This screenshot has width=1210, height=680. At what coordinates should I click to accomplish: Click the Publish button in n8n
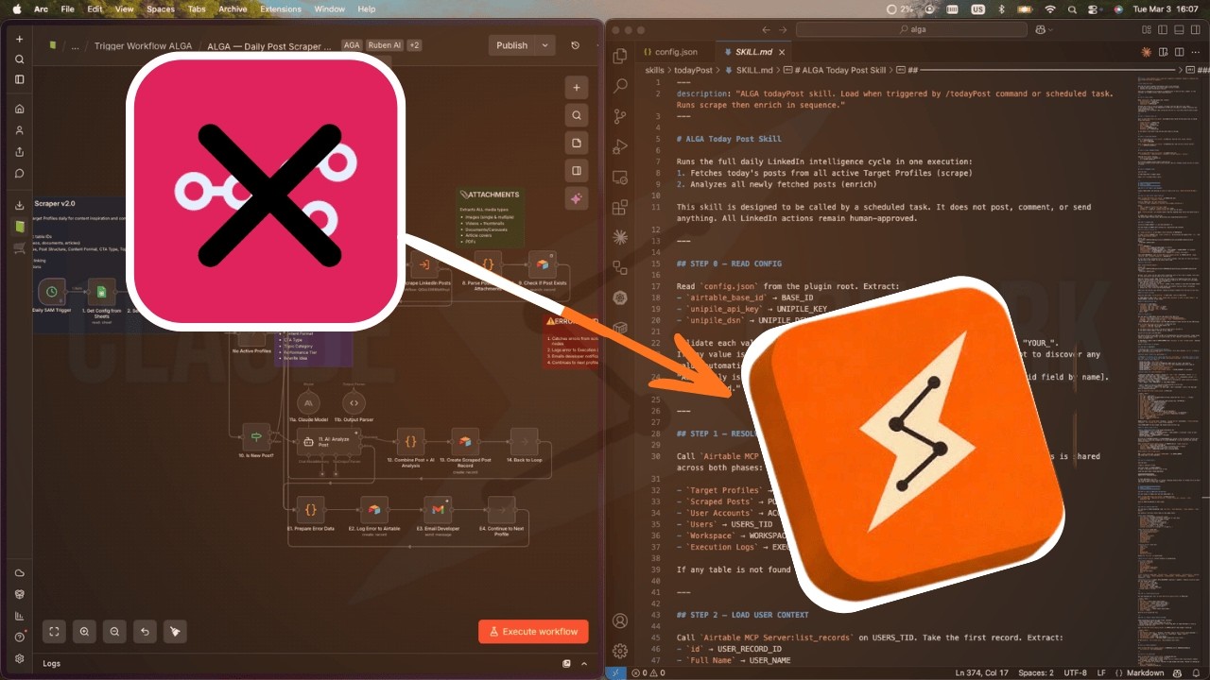[511, 45]
